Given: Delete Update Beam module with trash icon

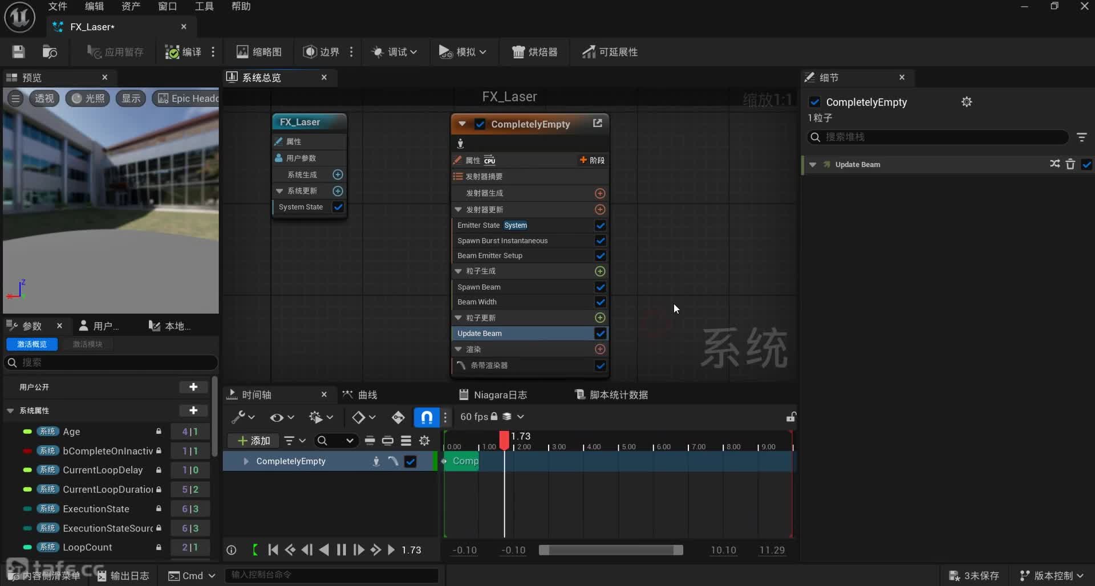Looking at the screenshot, I should [x=1070, y=164].
